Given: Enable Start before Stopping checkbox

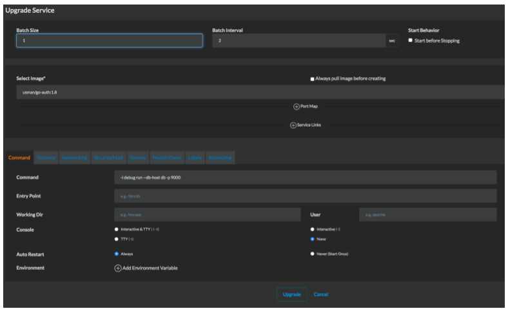Looking at the screenshot, I should click(x=410, y=41).
